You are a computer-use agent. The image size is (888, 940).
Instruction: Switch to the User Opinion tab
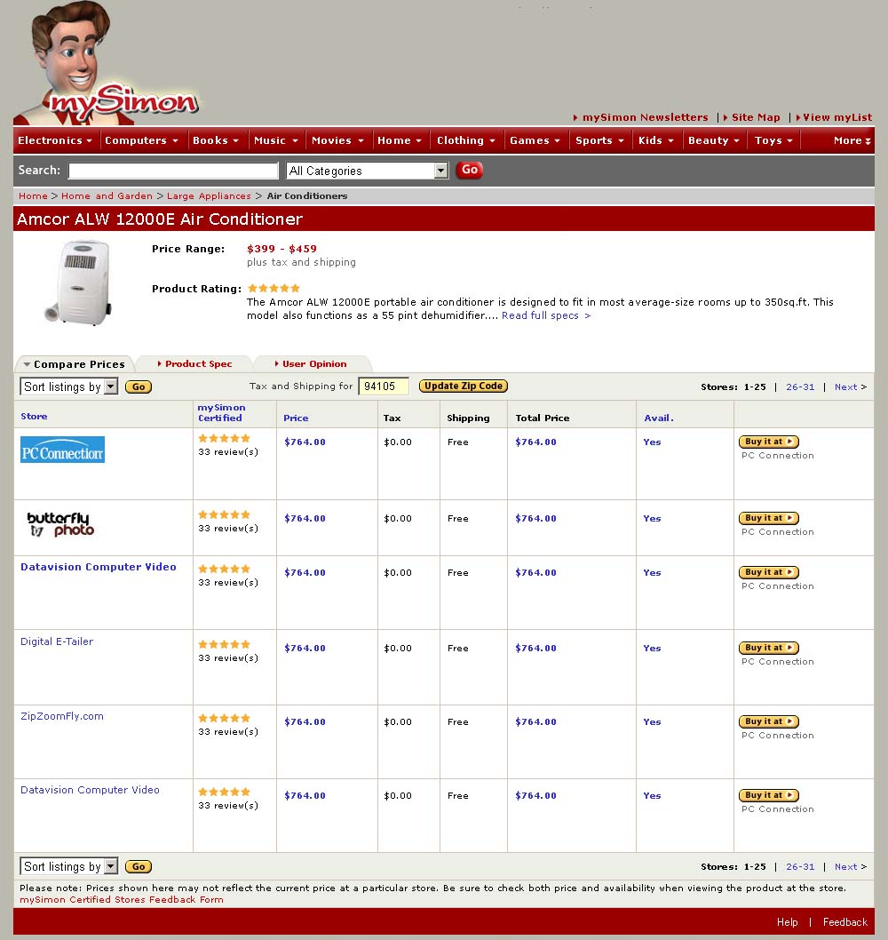point(311,364)
